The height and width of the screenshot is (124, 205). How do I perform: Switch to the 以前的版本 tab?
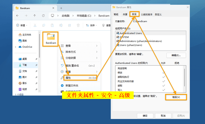[147, 14]
